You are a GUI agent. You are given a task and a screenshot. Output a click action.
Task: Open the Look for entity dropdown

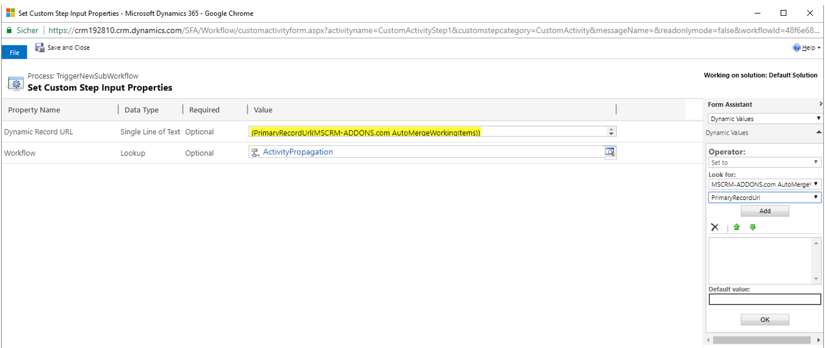pyautogui.click(x=765, y=184)
